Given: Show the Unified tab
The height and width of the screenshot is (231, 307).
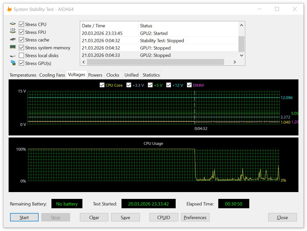Looking at the screenshot, I should pos(132,75).
